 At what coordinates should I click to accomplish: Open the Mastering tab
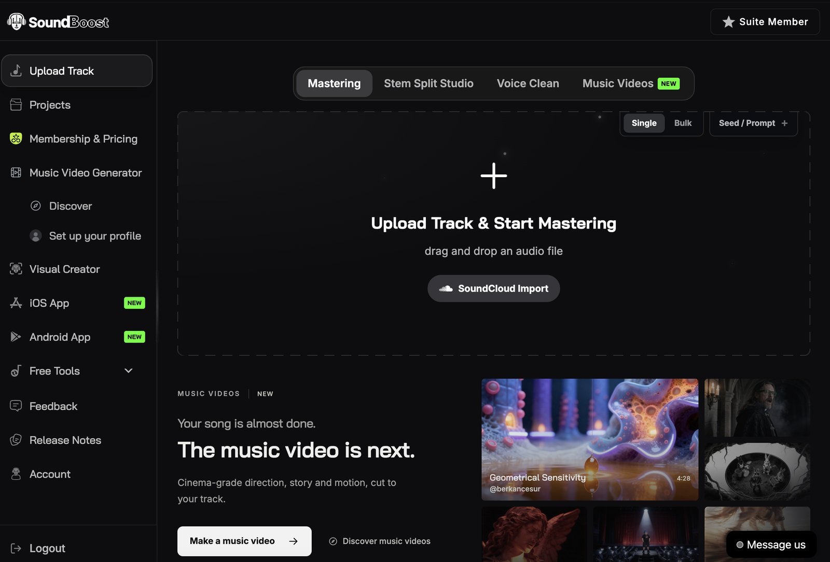click(x=334, y=83)
